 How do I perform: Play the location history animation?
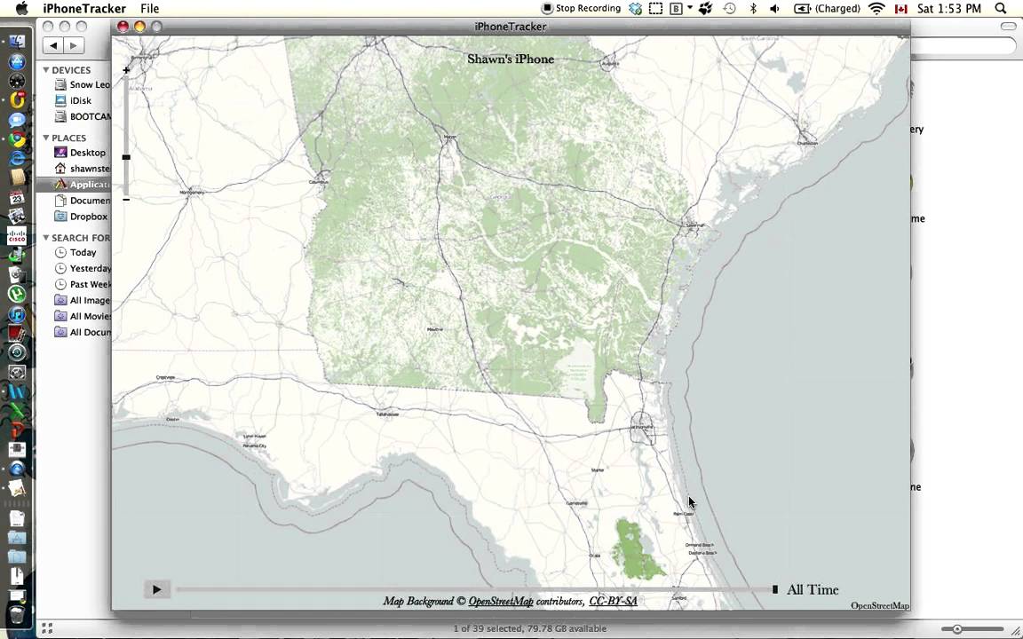point(156,589)
